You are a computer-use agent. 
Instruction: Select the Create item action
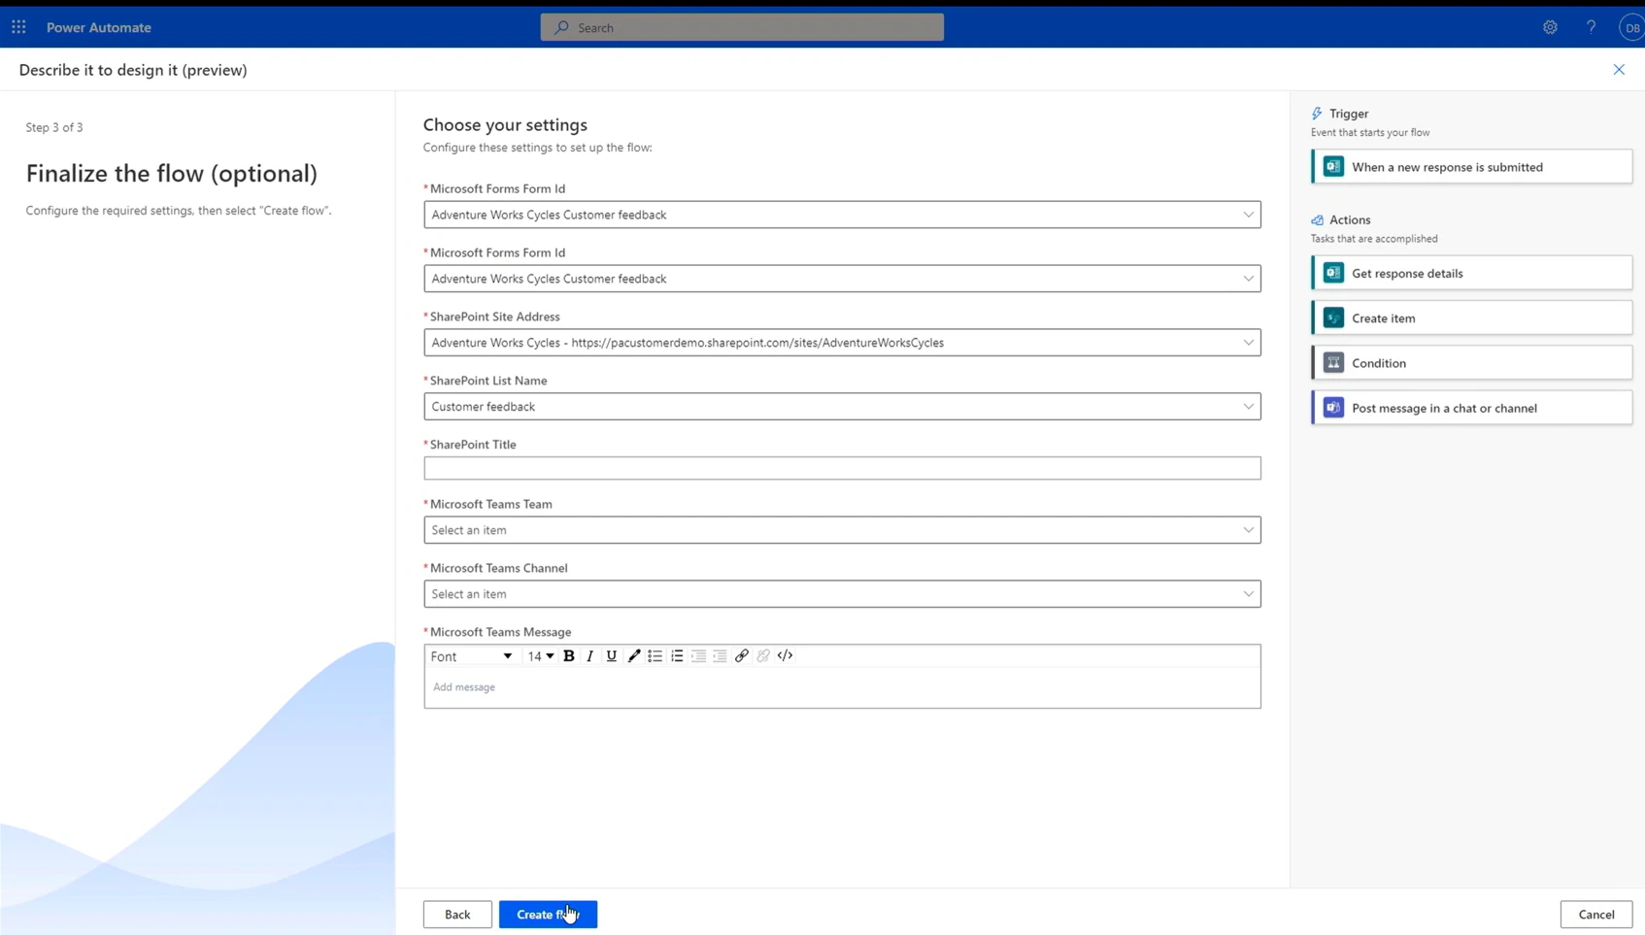[x=1471, y=318]
